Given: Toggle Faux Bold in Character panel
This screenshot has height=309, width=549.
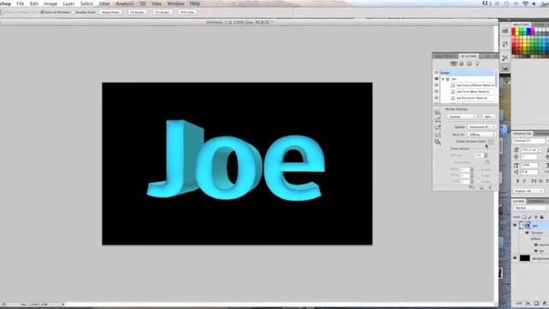Looking at the screenshot, I should click(x=517, y=181).
